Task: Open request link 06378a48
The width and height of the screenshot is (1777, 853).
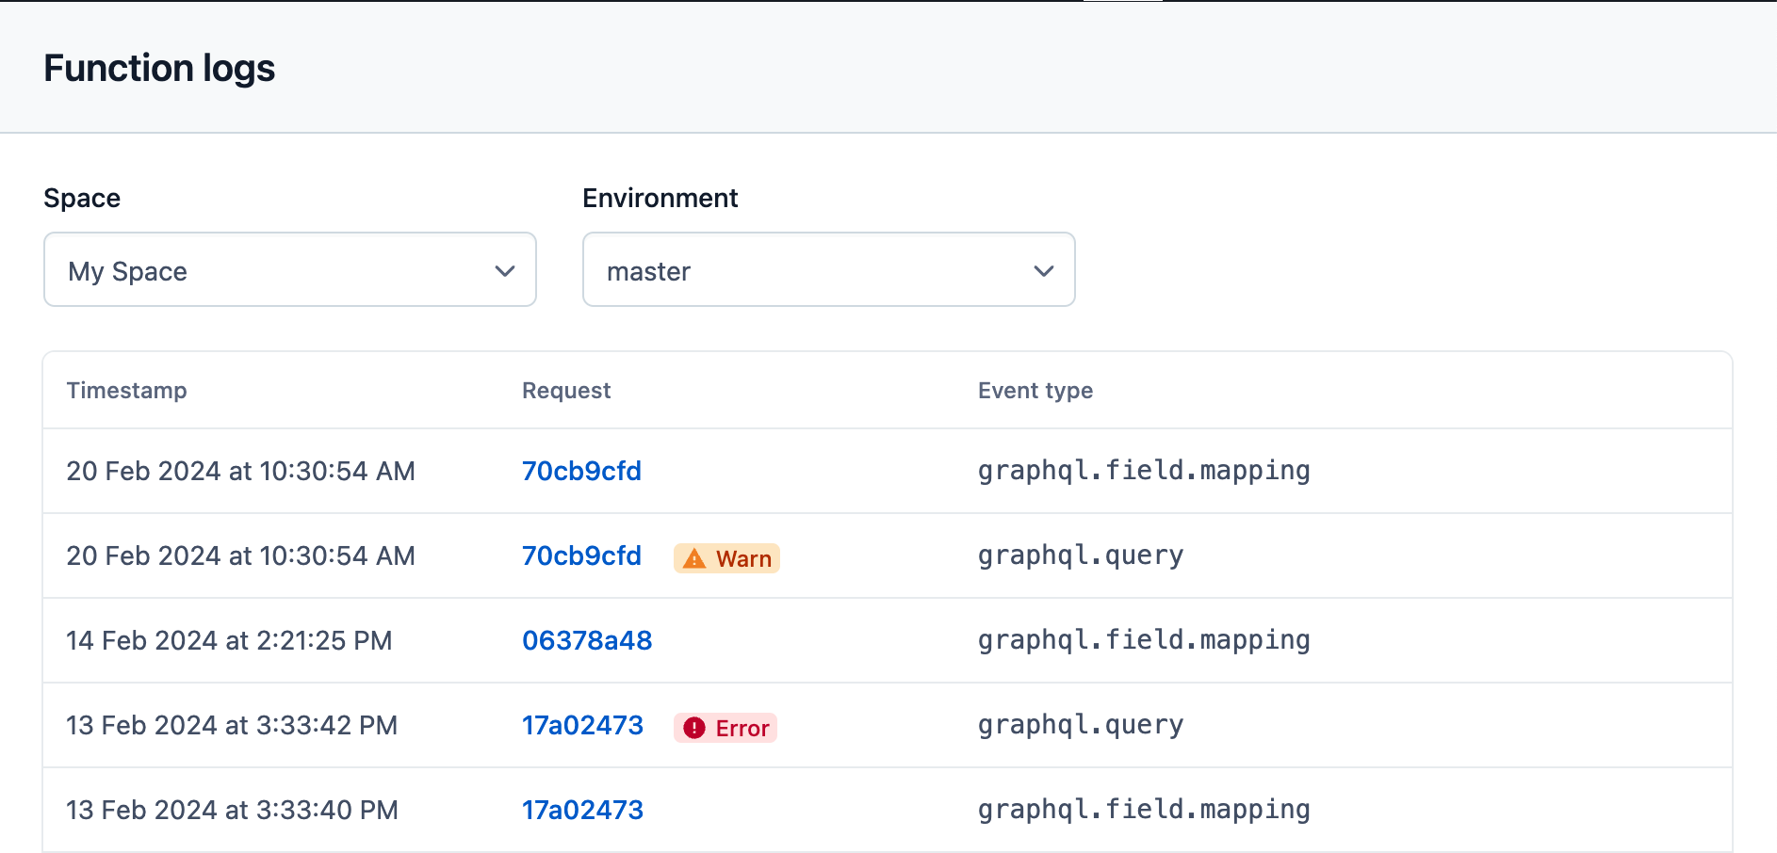Action: pos(587,640)
